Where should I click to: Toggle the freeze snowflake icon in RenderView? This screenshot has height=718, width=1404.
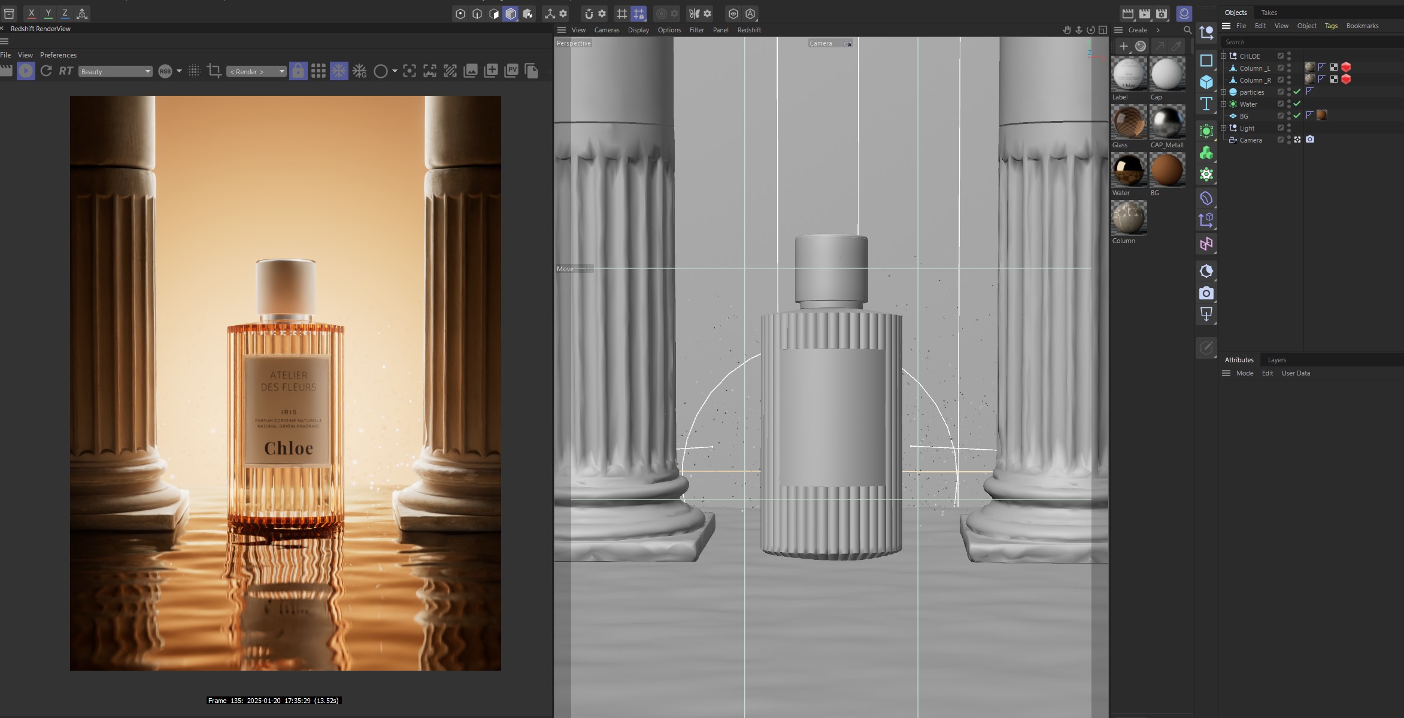click(x=339, y=71)
